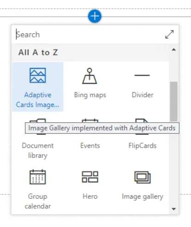Insert the Divider web part

click(143, 87)
